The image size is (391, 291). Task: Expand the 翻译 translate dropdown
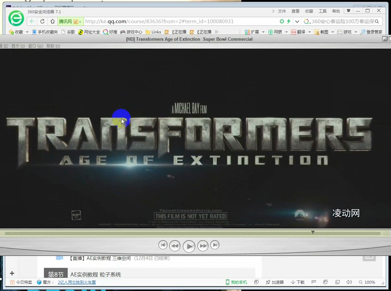coord(309,32)
